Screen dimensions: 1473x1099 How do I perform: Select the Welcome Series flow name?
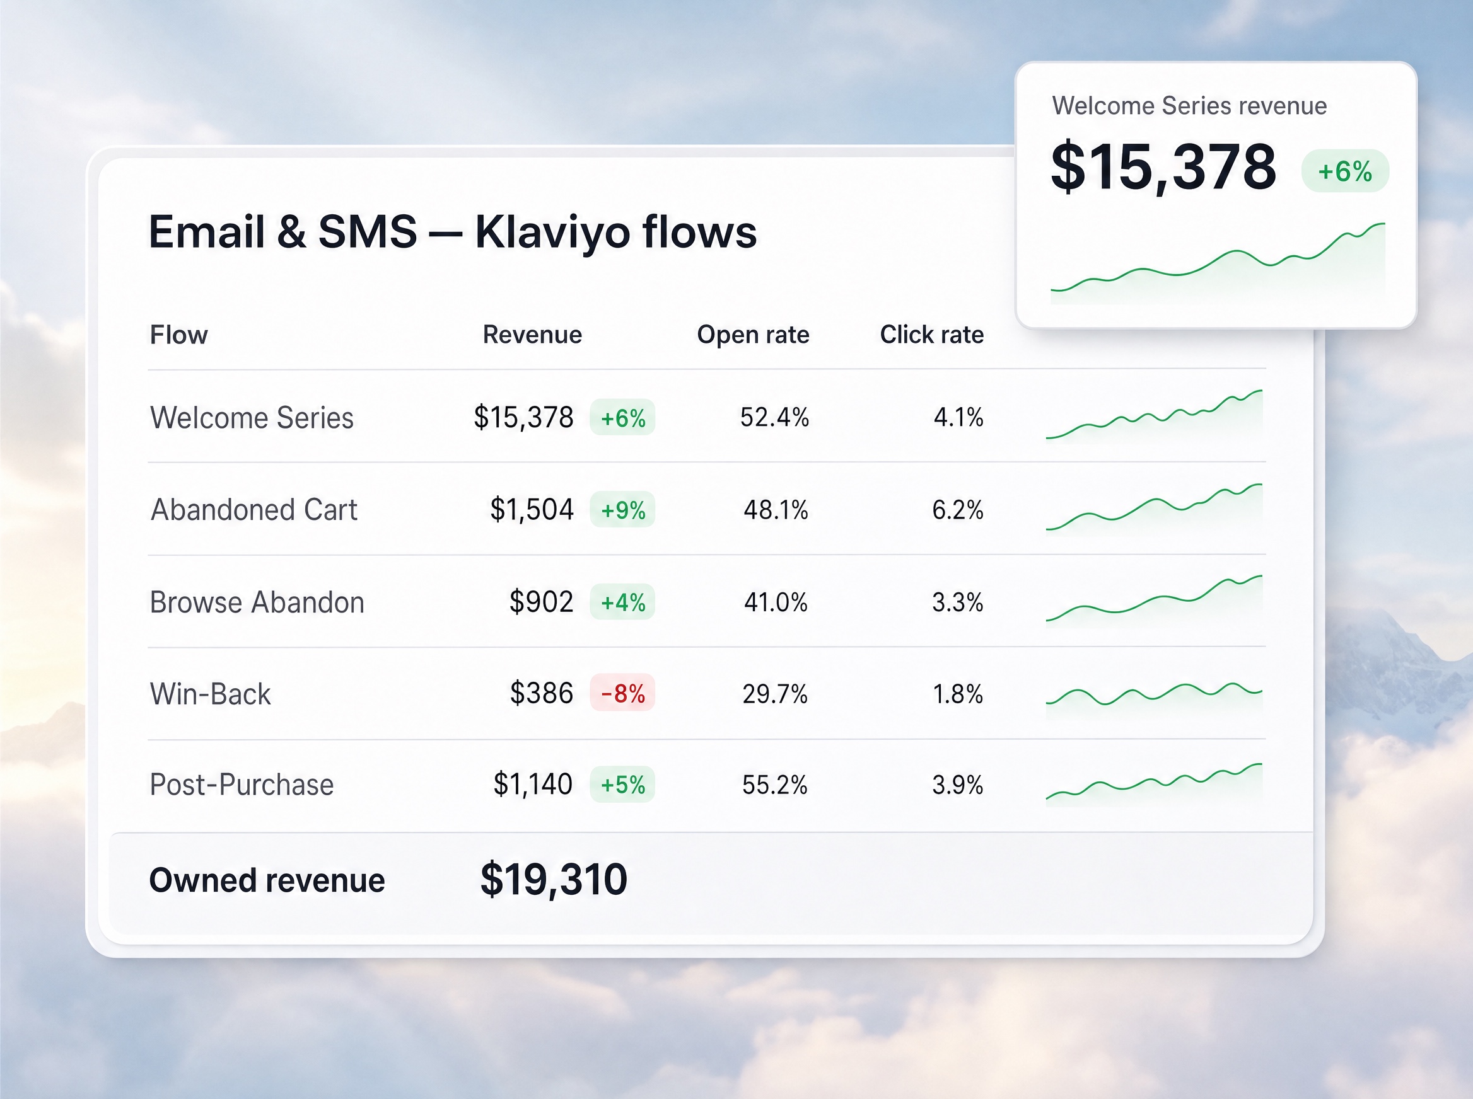tap(252, 418)
